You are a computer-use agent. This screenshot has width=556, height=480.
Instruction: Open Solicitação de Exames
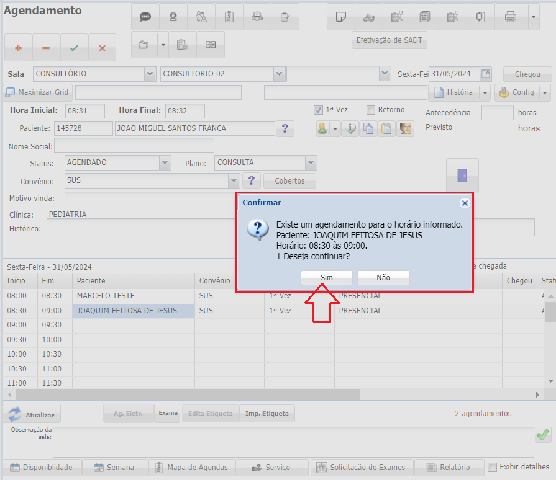click(x=362, y=467)
